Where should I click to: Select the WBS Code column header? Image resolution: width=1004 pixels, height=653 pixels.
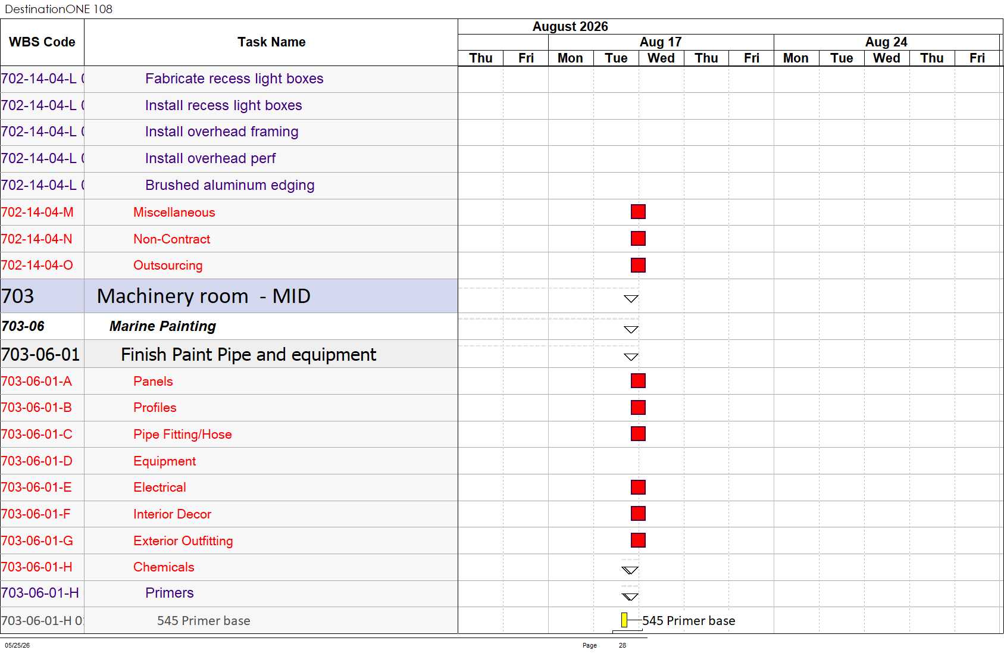(x=42, y=42)
